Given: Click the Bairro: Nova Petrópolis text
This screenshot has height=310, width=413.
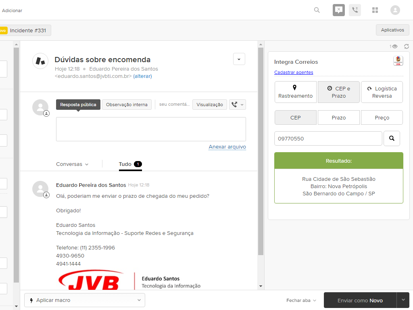Looking at the screenshot, I should pyautogui.click(x=338, y=186).
